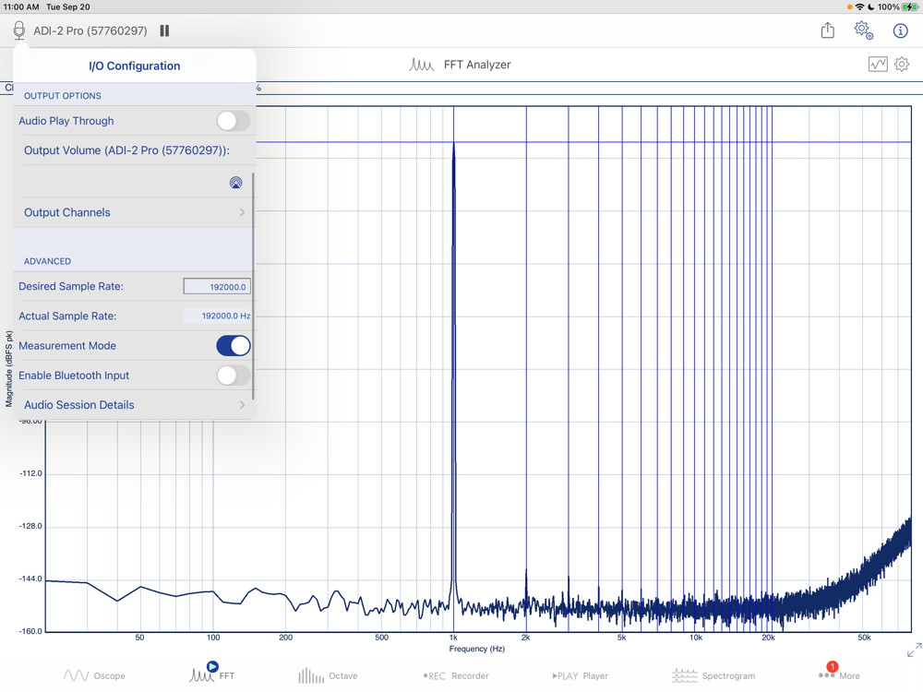The image size is (923, 692).
Task: Open the share export icon
Action: [x=827, y=30]
